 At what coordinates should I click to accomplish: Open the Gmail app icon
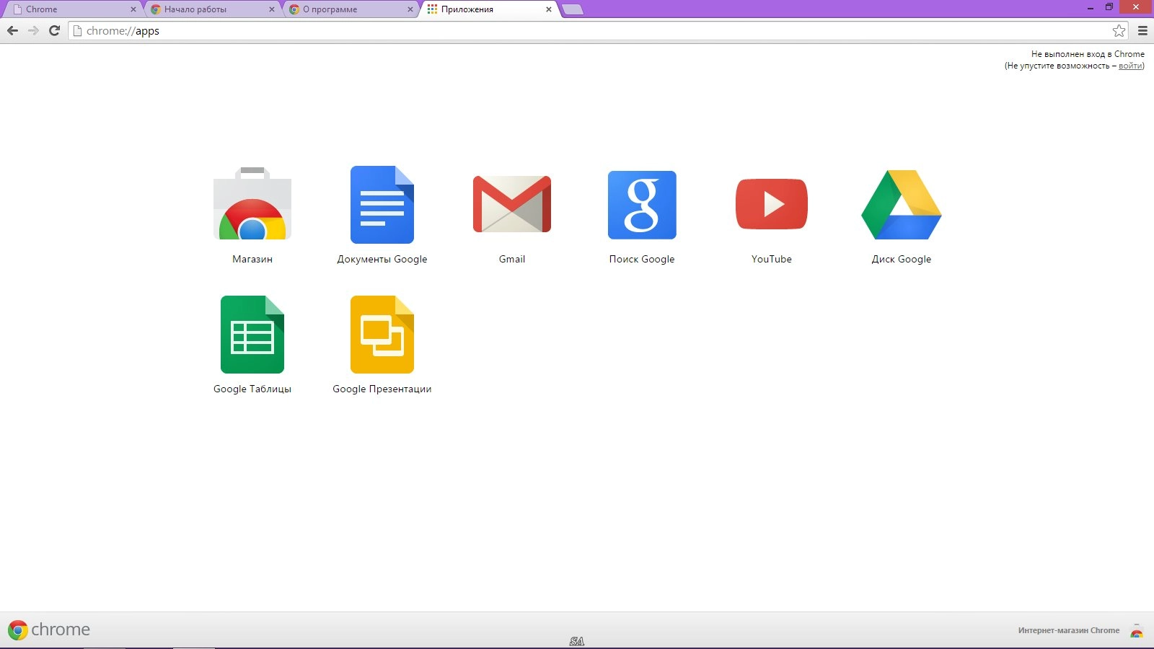(512, 204)
